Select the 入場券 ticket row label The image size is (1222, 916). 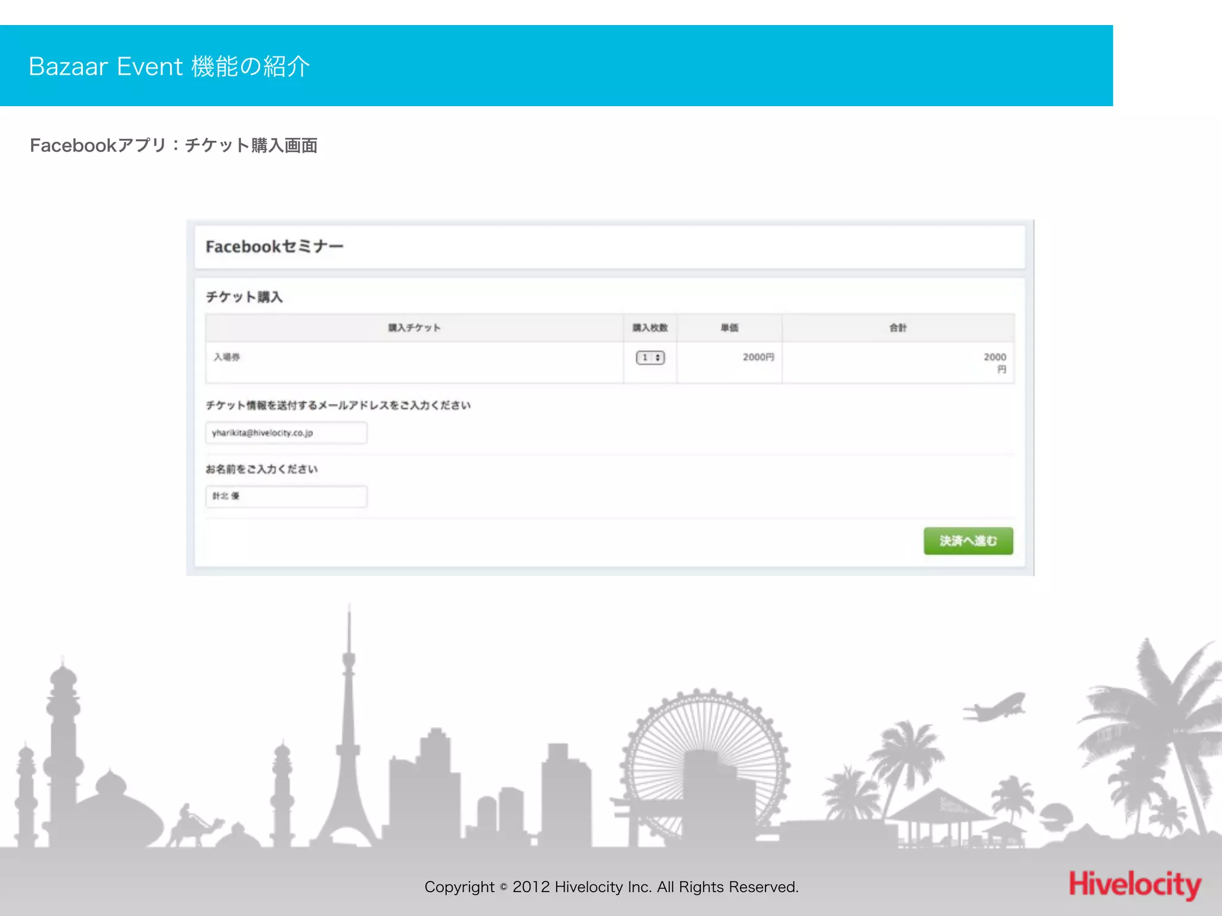(227, 357)
